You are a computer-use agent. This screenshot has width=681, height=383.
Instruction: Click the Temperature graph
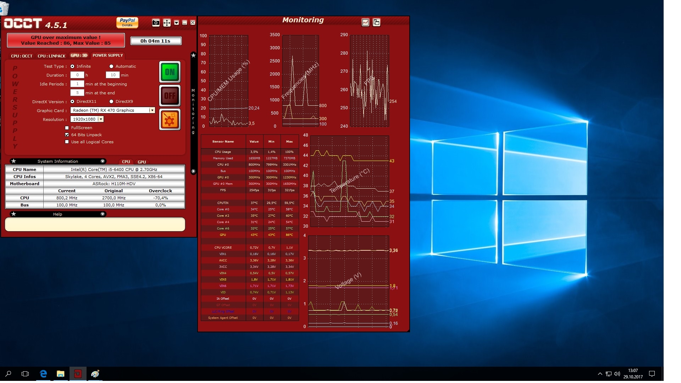tap(350, 181)
